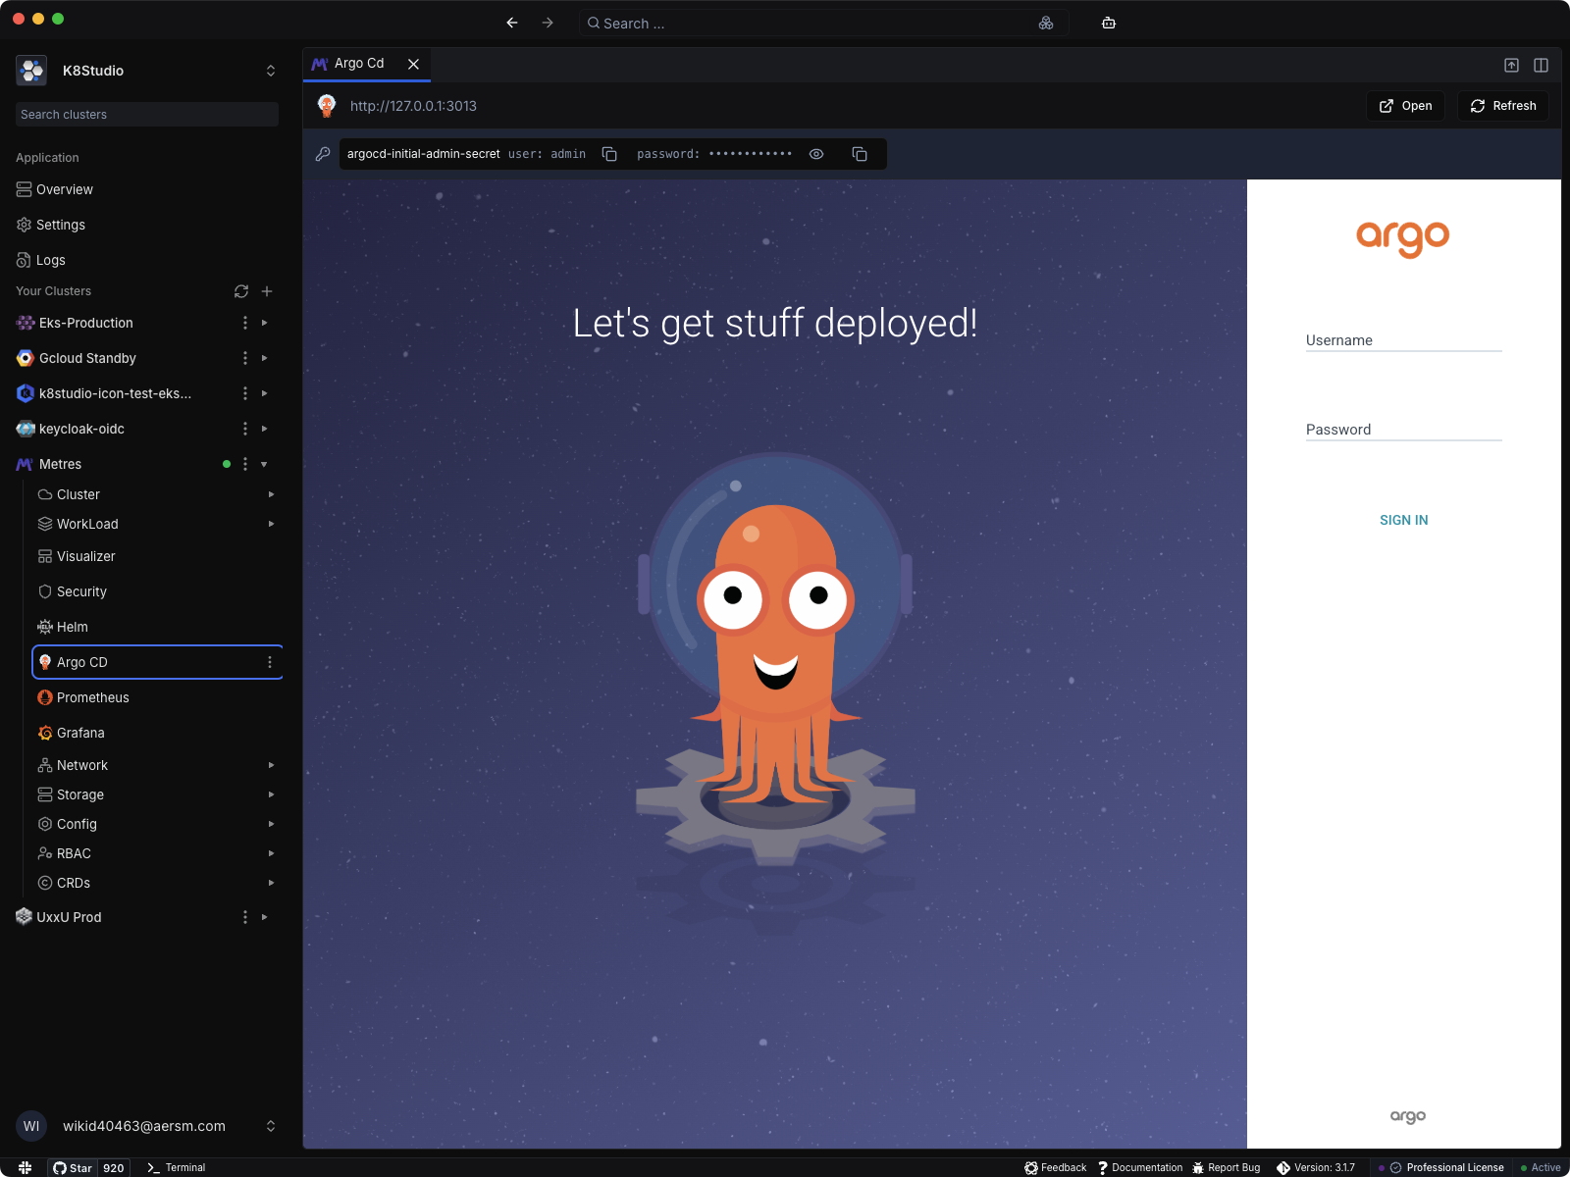Viewport: 1570px width, 1177px height.
Task: Open options menu for UxxU Prod cluster
Action: tap(245, 917)
